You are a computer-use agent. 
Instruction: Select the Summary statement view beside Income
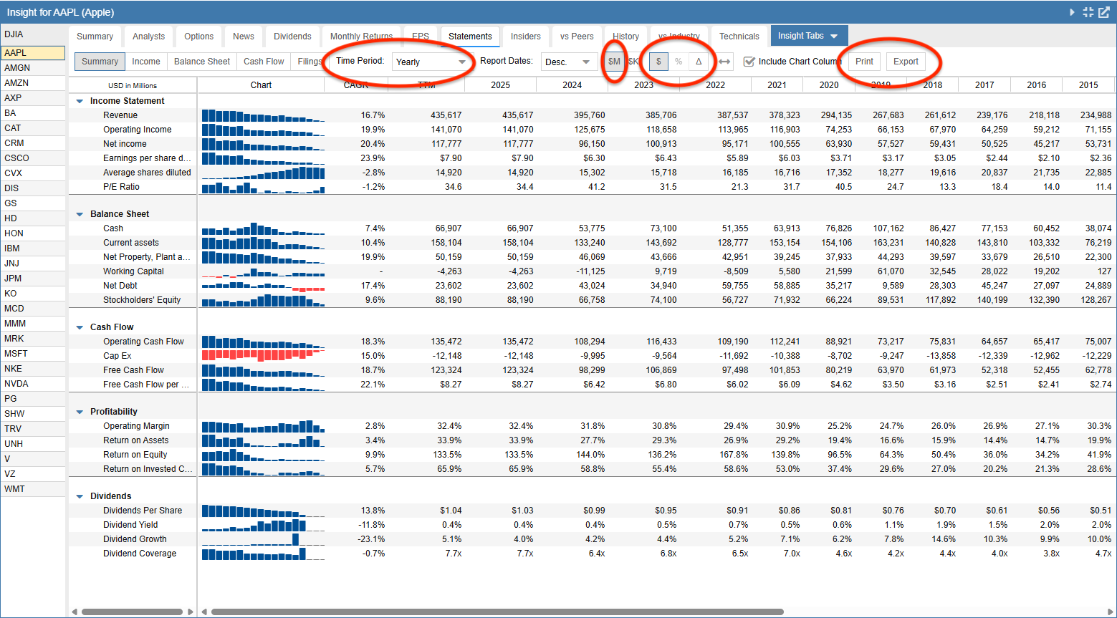coord(100,62)
